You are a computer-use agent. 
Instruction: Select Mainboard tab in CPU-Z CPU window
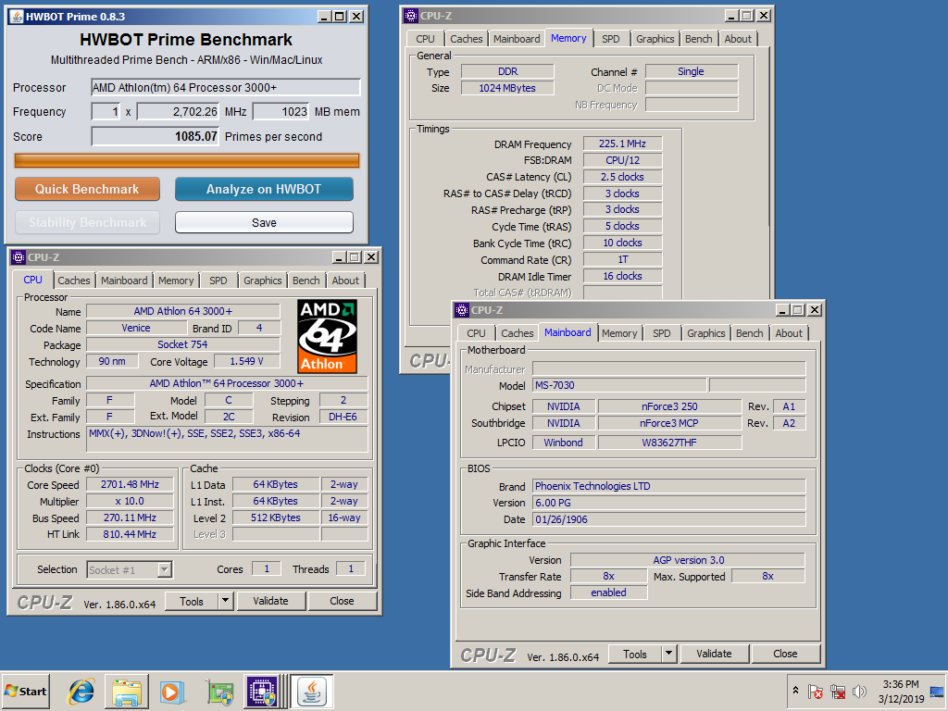pos(124,281)
